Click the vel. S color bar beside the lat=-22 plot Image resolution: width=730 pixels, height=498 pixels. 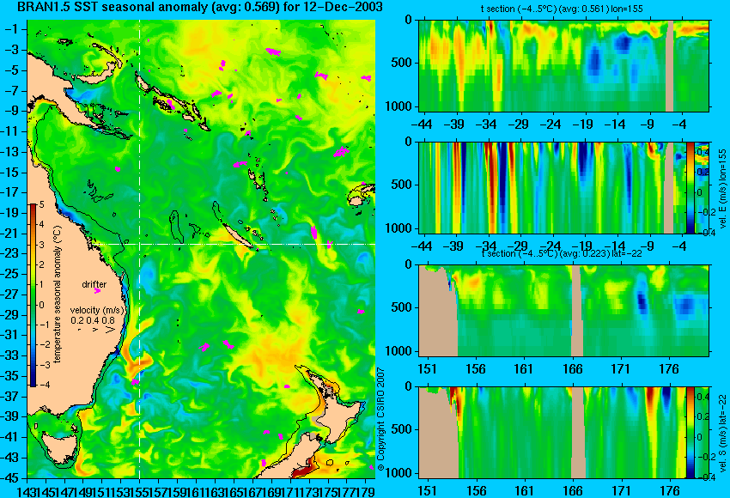click(x=690, y=433)
